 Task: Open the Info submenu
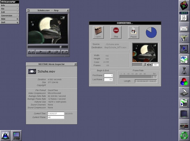9,5
